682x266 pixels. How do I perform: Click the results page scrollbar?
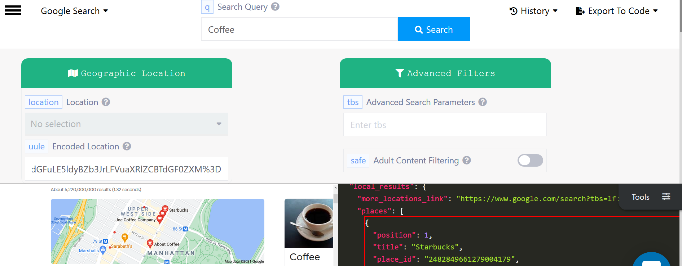coord(335,199)
